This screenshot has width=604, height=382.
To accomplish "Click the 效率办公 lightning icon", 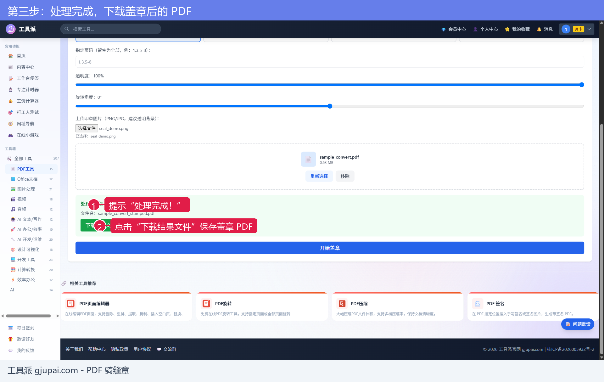I will (13, 280).
